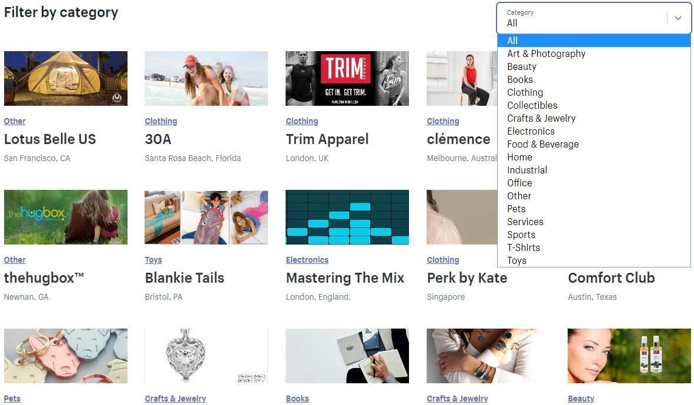This screenshot has height=405, width=694.
Task: Open the Blankie Tails collage thumbnail
Action: [206, 217]
